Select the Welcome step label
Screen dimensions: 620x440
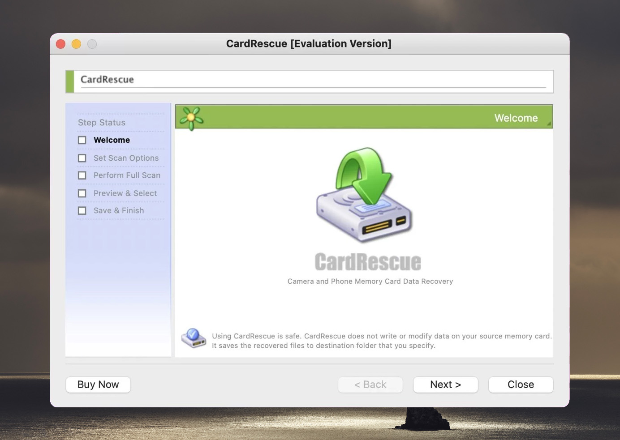pos(112,140)
